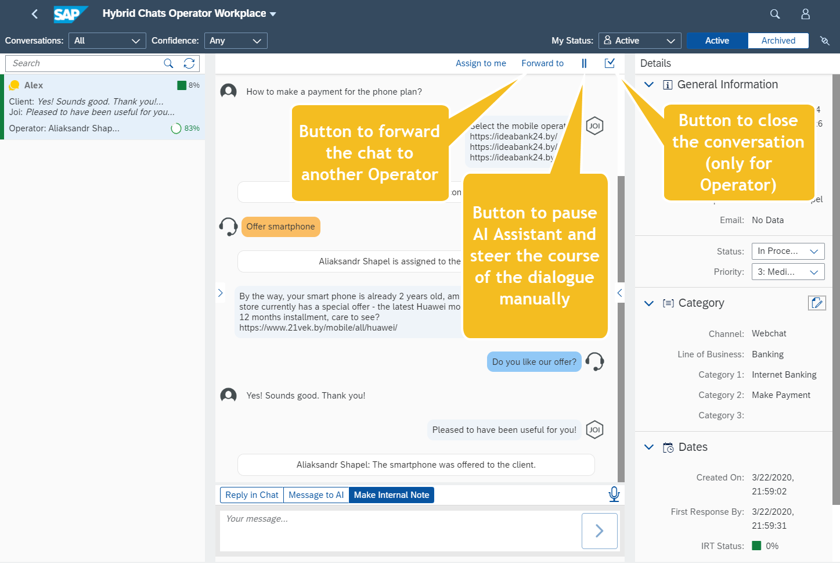Image resolution: width=840 pixels, height=563 pixels.
Task: Click the Assign to me link
Action: point(481,63)
